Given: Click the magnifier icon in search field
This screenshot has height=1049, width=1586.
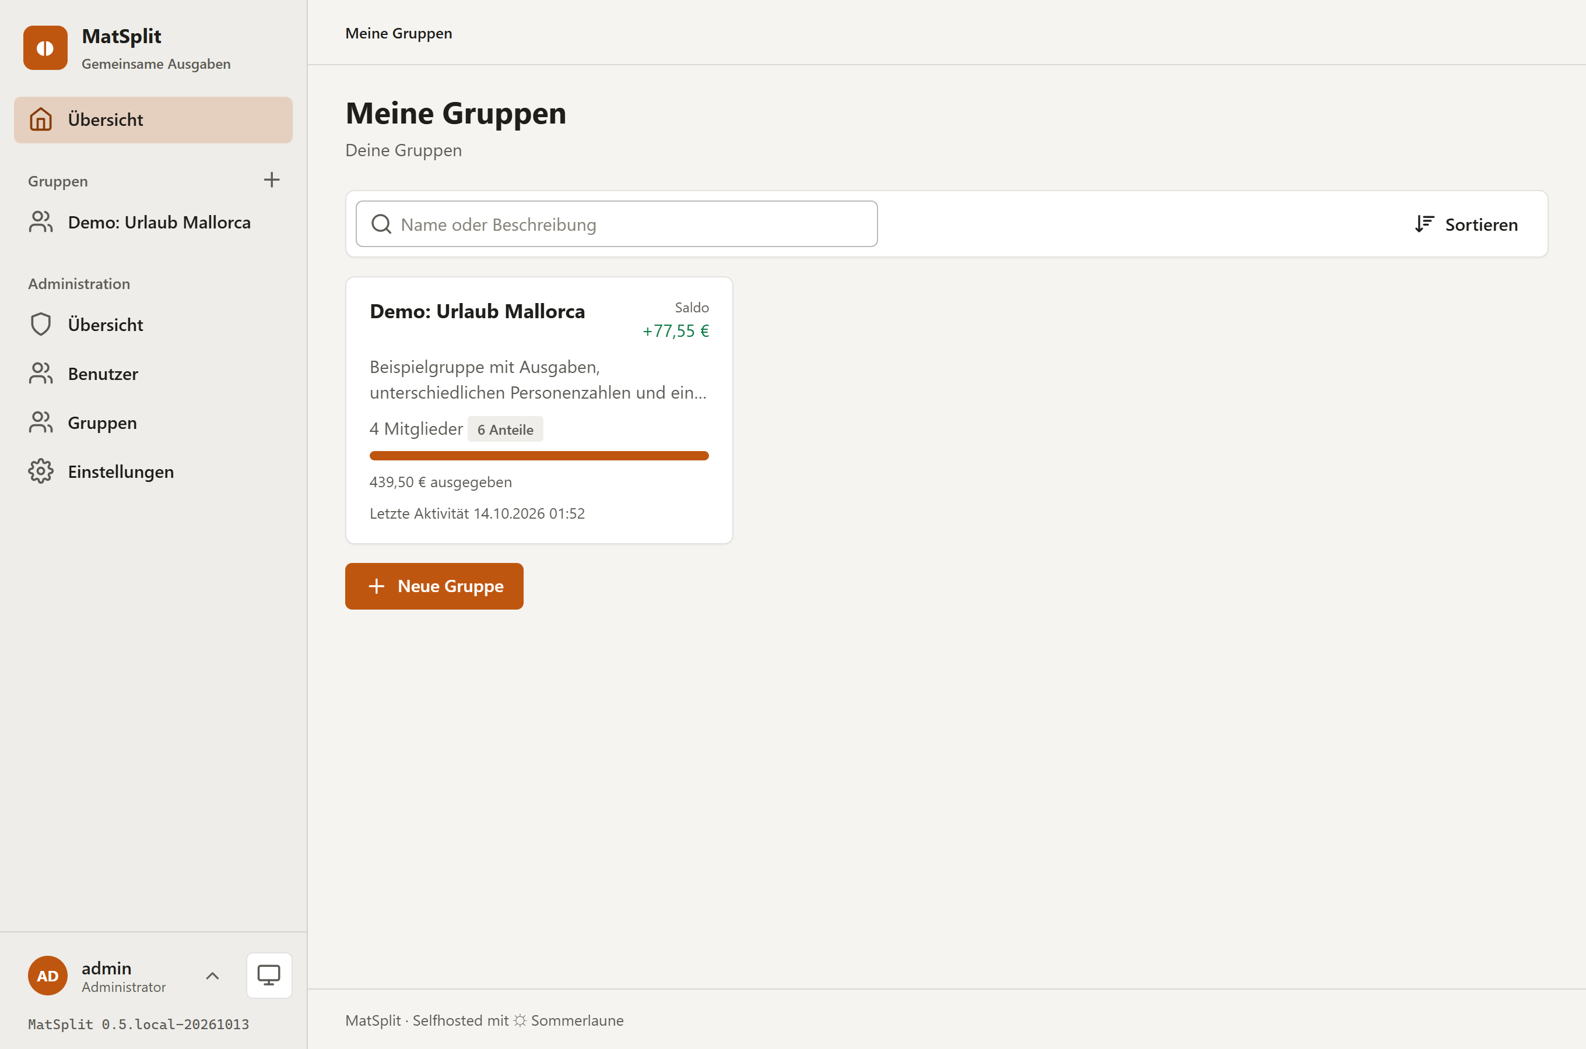Looking at the screenshot, I should tap(381, 224).
